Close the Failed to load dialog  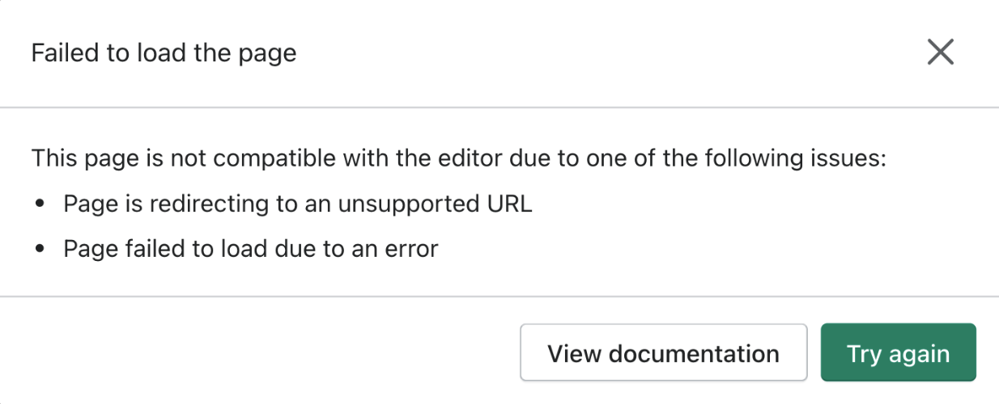940,53
